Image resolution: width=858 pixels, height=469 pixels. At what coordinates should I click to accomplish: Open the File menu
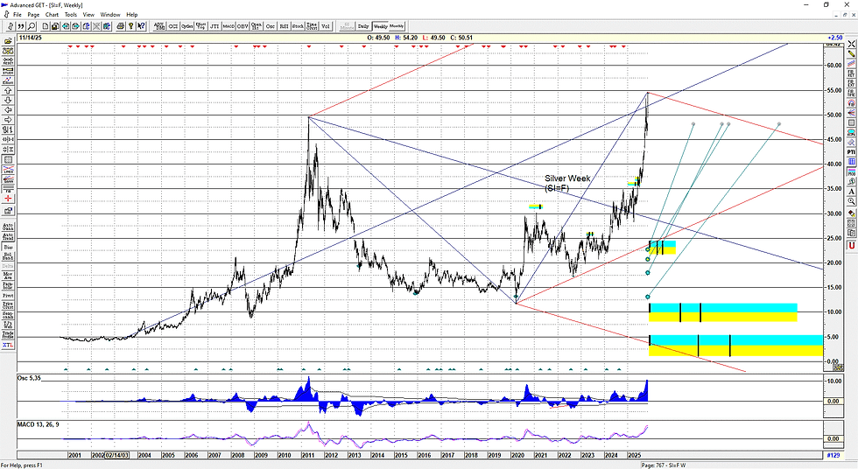coord(17,15)
